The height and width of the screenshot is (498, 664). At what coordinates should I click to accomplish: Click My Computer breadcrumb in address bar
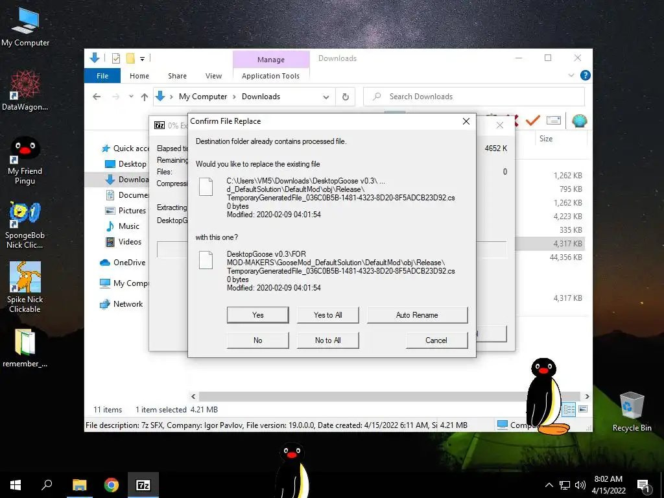pos(203,97)
